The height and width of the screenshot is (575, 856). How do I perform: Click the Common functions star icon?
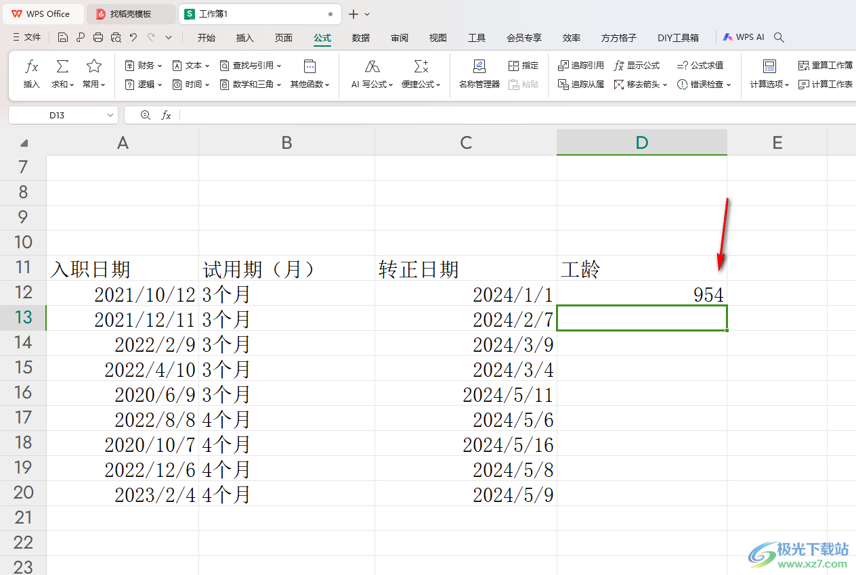click(94, 66)
